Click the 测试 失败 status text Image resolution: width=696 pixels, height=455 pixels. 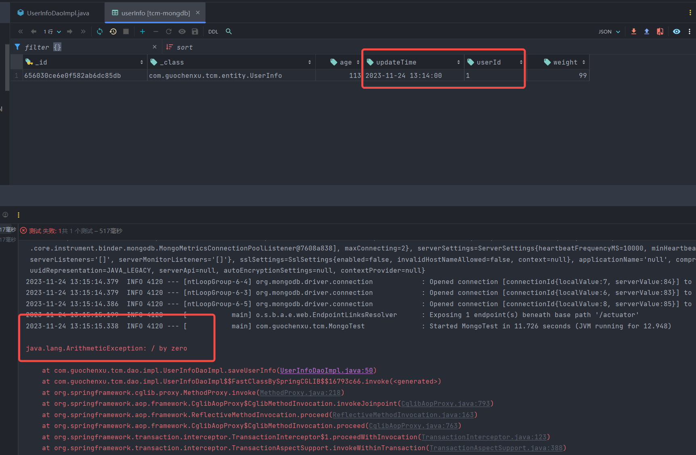[42, 231]
